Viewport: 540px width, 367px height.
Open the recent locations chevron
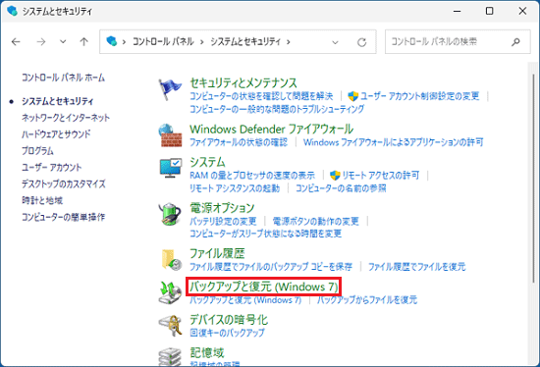coord(63,41)
